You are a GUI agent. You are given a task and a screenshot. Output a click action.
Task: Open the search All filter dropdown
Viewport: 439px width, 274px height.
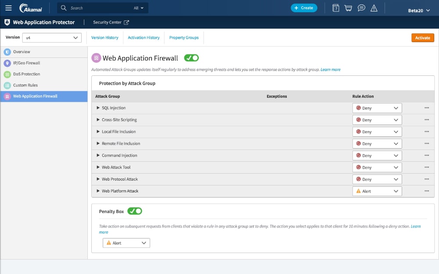pos(138,8)
